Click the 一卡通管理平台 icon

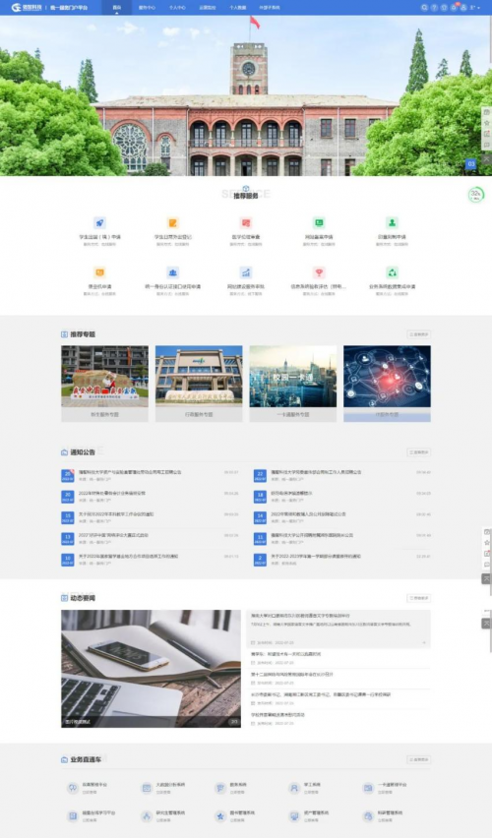click(x=368, y=788)
